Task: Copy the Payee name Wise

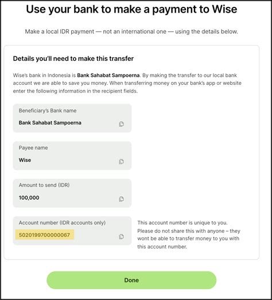Action: [x=121, y=162]
